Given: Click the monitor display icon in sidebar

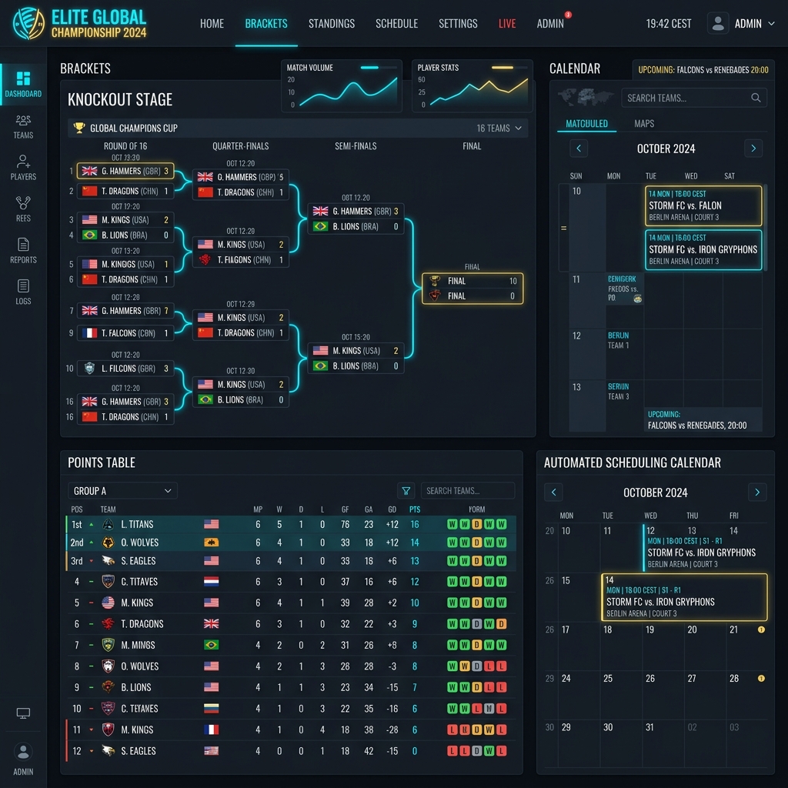Looking at the screenshot, I should (23, 713).
